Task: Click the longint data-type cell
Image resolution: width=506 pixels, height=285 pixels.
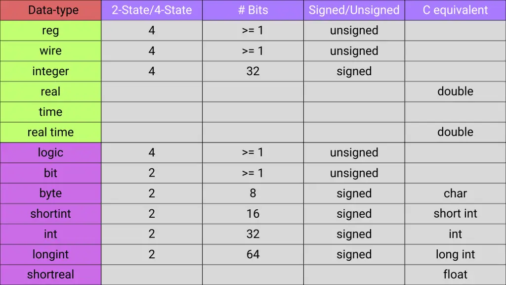Action: coord(50,254)
